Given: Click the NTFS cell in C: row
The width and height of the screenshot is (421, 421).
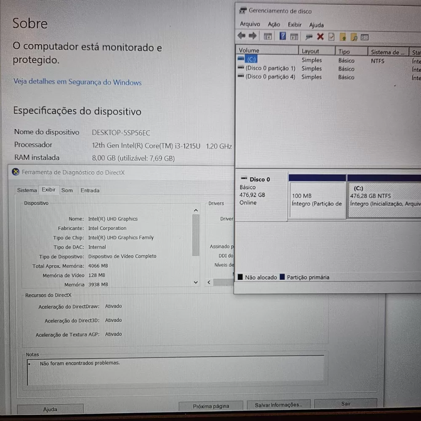Looking at the screenshot, I should click(378, 61).
